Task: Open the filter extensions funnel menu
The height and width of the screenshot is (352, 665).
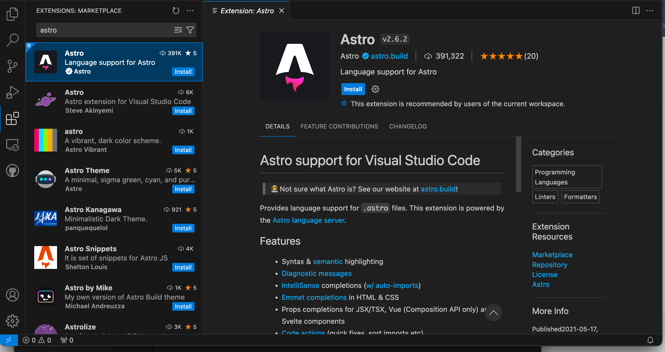Action: click(x=190, y=30)
